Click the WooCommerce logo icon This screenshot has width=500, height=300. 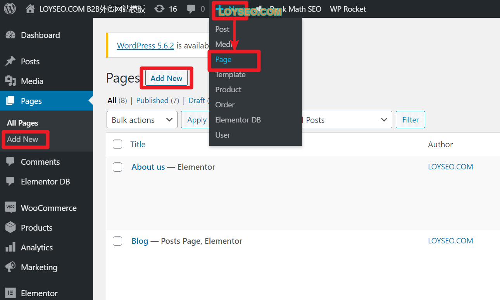[10, 207]
